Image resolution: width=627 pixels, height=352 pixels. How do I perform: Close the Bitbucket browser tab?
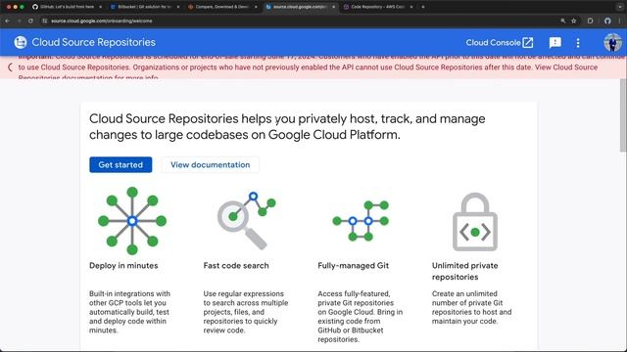178,7
